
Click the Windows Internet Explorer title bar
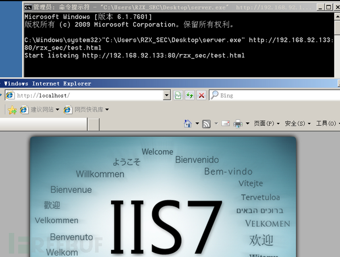tap(169, 84)
